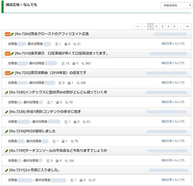Click the views magnifier icon showing 360
The height and width of the screenshot is (186, 193).
(x=83, y=63)
